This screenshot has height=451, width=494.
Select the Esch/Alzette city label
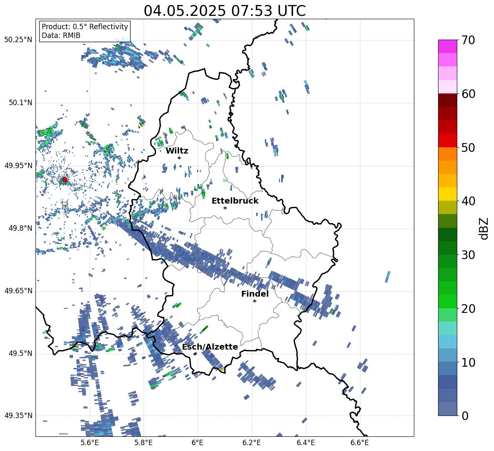(x=210, y=347)
